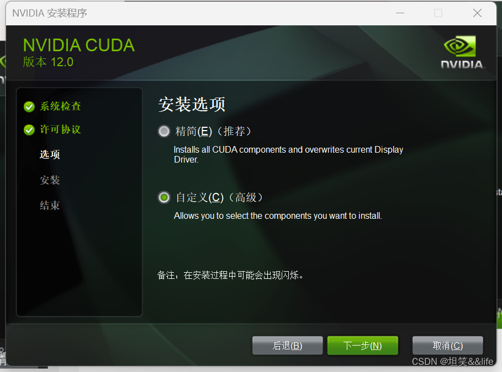
Task: Click the disabled maximize window icon
Action: click(438, 13)
